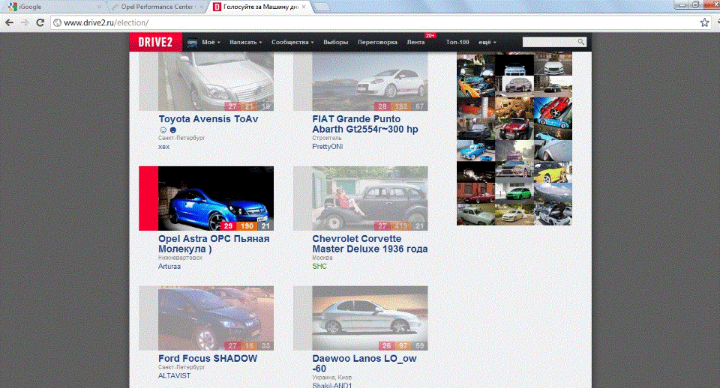This screenshot has height=388, width=720.
Task: Reload the page with refresh icon
Action: [40, 22]
